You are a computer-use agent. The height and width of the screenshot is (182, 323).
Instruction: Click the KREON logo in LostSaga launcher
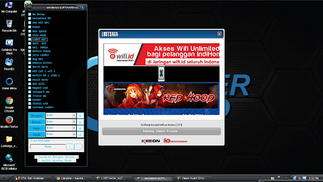[x=151, y=141]
